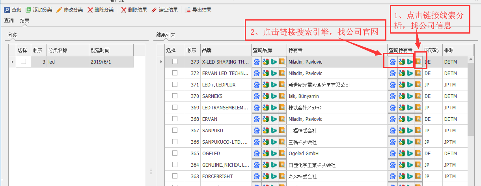Click the 查询 toolbar button
Image resolution: width=481 pixels, height=186 pixels.
click(13, 9)
